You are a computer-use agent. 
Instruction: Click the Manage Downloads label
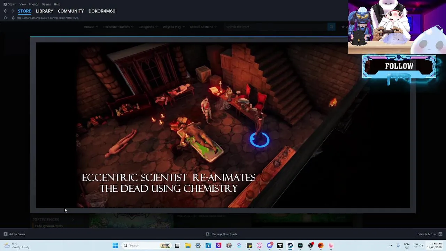pos(224,234)
